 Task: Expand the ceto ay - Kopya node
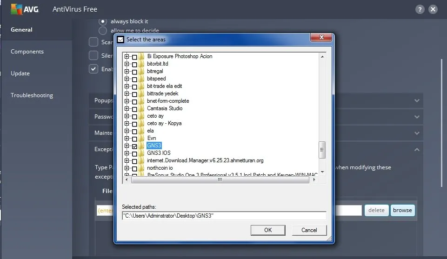127,123
